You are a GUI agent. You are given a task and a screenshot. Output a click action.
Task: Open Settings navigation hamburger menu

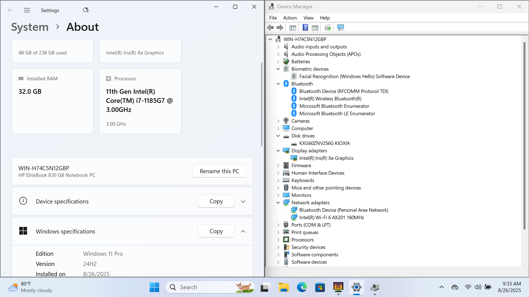pos(27,10)
